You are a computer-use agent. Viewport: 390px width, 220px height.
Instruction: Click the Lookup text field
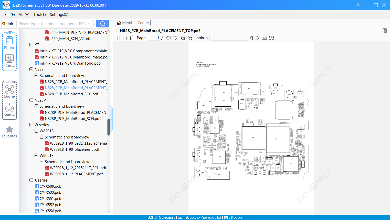(x=228, y=38)
